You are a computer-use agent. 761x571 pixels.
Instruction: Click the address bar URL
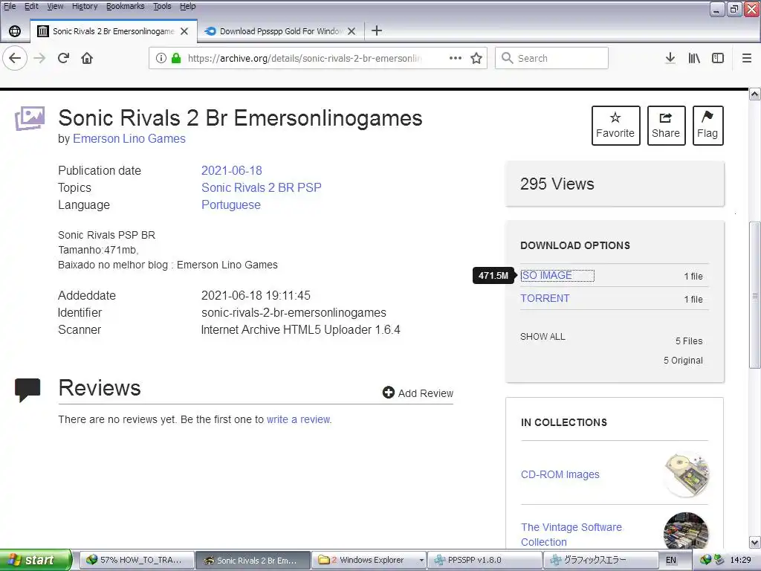(304, 58)
